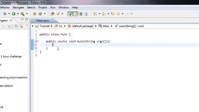199x112 pixels.
Task: Toggle Mark Occurrences highlighter
Action: pos(76,14)
